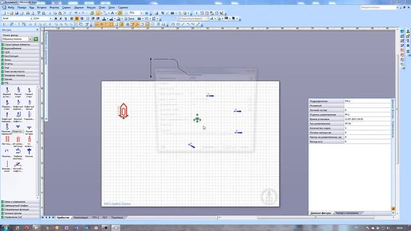Open the Правка menu
This screenshot has width=411, height=231.
22,8
